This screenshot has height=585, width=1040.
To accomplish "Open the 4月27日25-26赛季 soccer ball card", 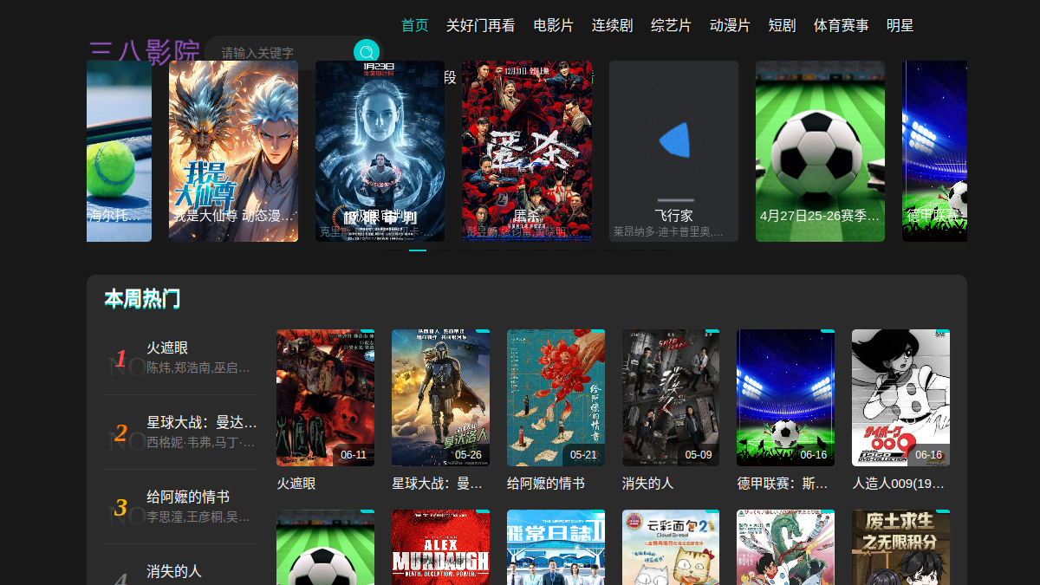I will (x=820, y=151).
